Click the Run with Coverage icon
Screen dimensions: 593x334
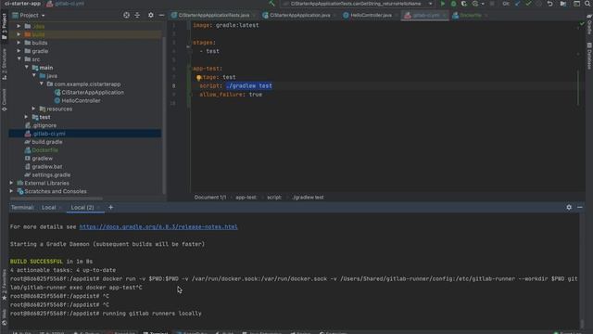(464, 4)
